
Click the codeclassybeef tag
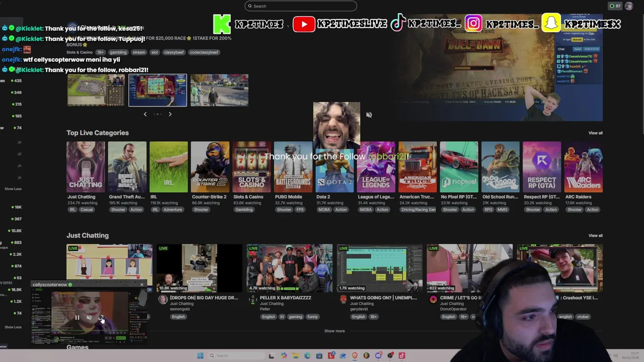pyautogui.click(x=204, y=52)
